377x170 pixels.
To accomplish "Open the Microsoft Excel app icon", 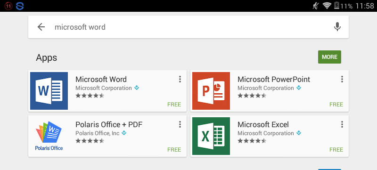I will click(x=211, y=136).
